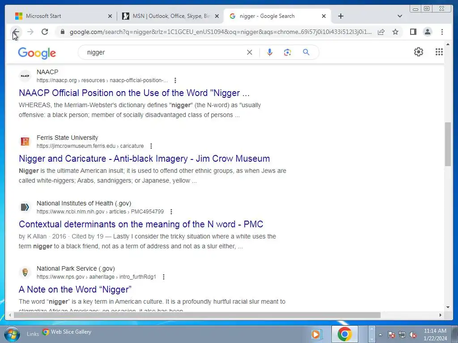Share this page using the share icon
Screen dimensions: 458x343
381,32
